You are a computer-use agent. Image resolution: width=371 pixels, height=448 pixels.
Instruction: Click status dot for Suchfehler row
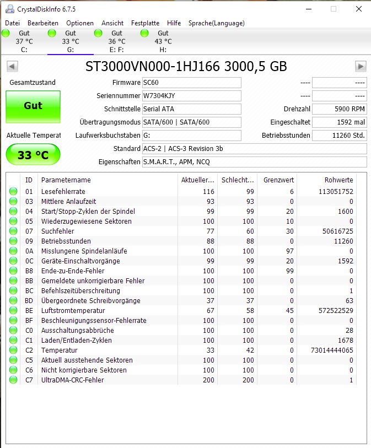13,231
